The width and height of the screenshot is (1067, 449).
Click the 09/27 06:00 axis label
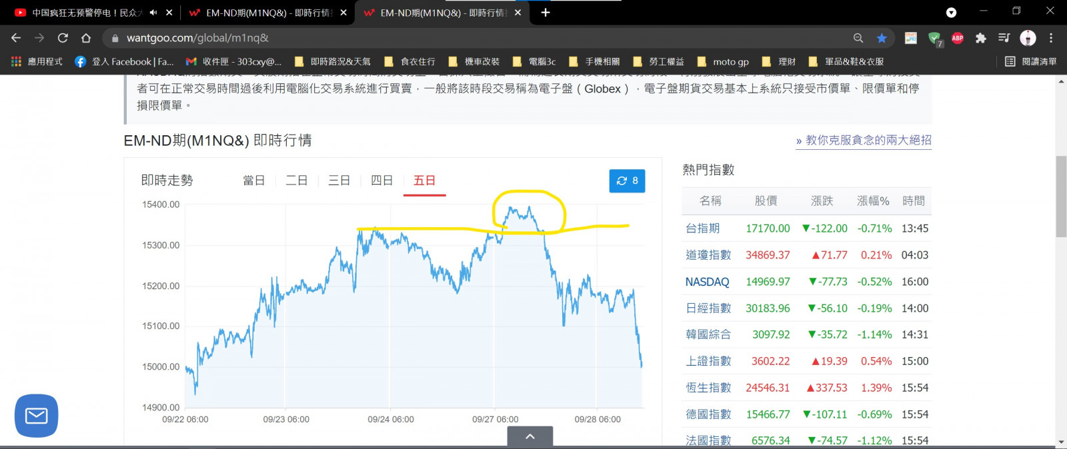pos(495,420)
